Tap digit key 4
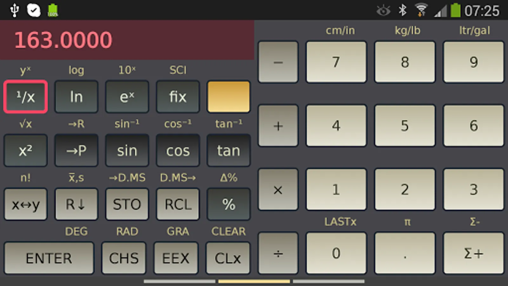 point(336,126)
